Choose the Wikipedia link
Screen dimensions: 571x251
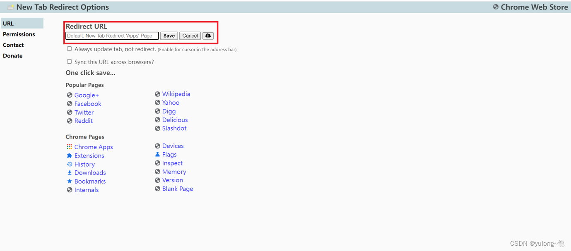pos(176,94)
